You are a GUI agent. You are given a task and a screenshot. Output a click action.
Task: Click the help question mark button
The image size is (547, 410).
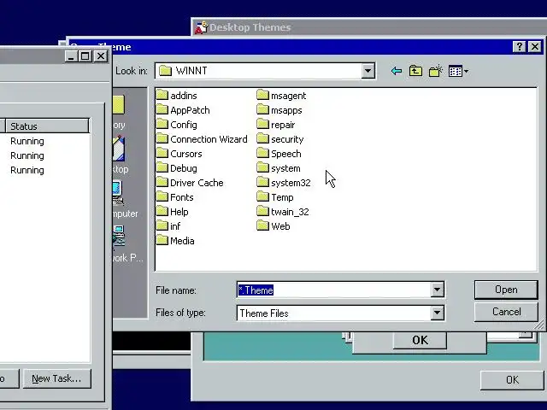[x=519, y=46]
